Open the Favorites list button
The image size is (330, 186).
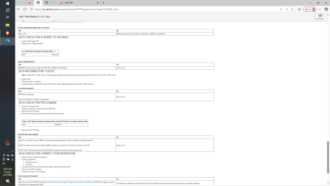point(299,9)
